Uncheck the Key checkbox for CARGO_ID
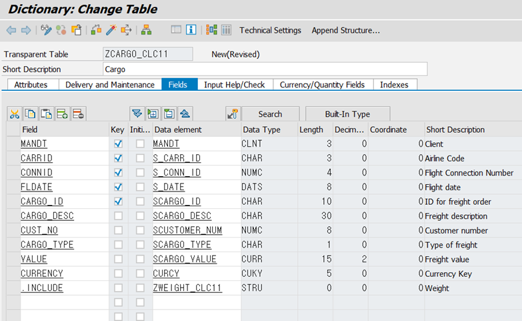This screenshot has width=522, height=321. tap(118, 202)
